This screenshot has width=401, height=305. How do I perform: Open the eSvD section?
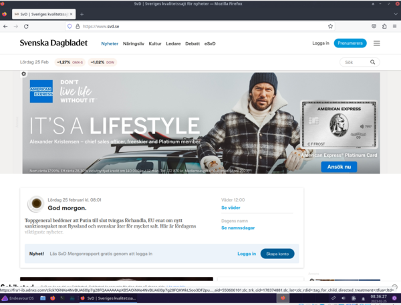click(x=210, y=43)
